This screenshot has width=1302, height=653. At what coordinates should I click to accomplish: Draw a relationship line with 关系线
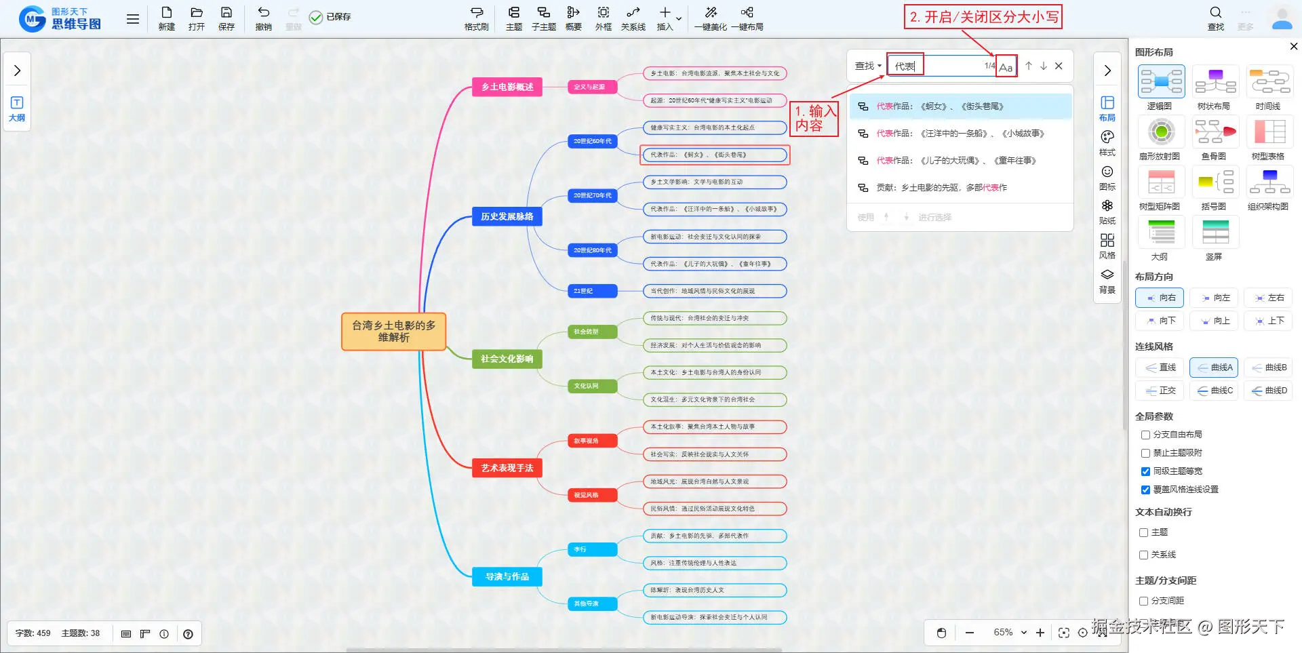click(x=633, y=18)
